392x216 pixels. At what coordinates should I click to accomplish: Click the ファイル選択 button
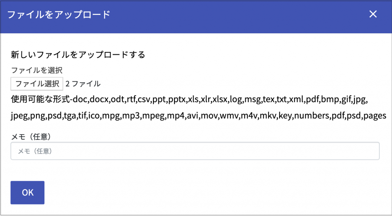click(37, 84)
